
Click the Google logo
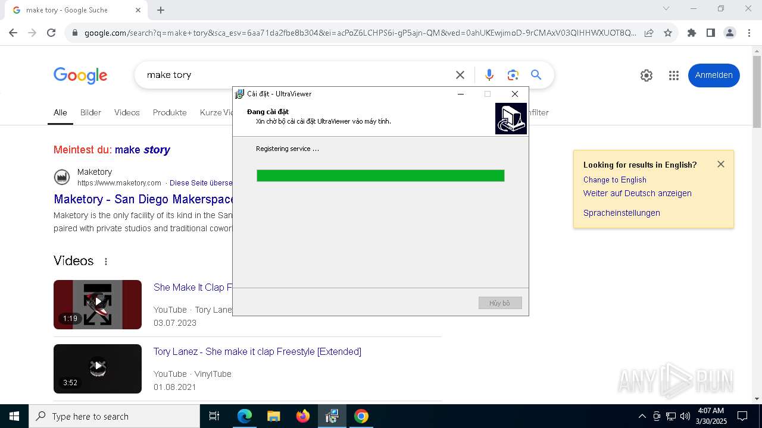click(x=80, y=75)
